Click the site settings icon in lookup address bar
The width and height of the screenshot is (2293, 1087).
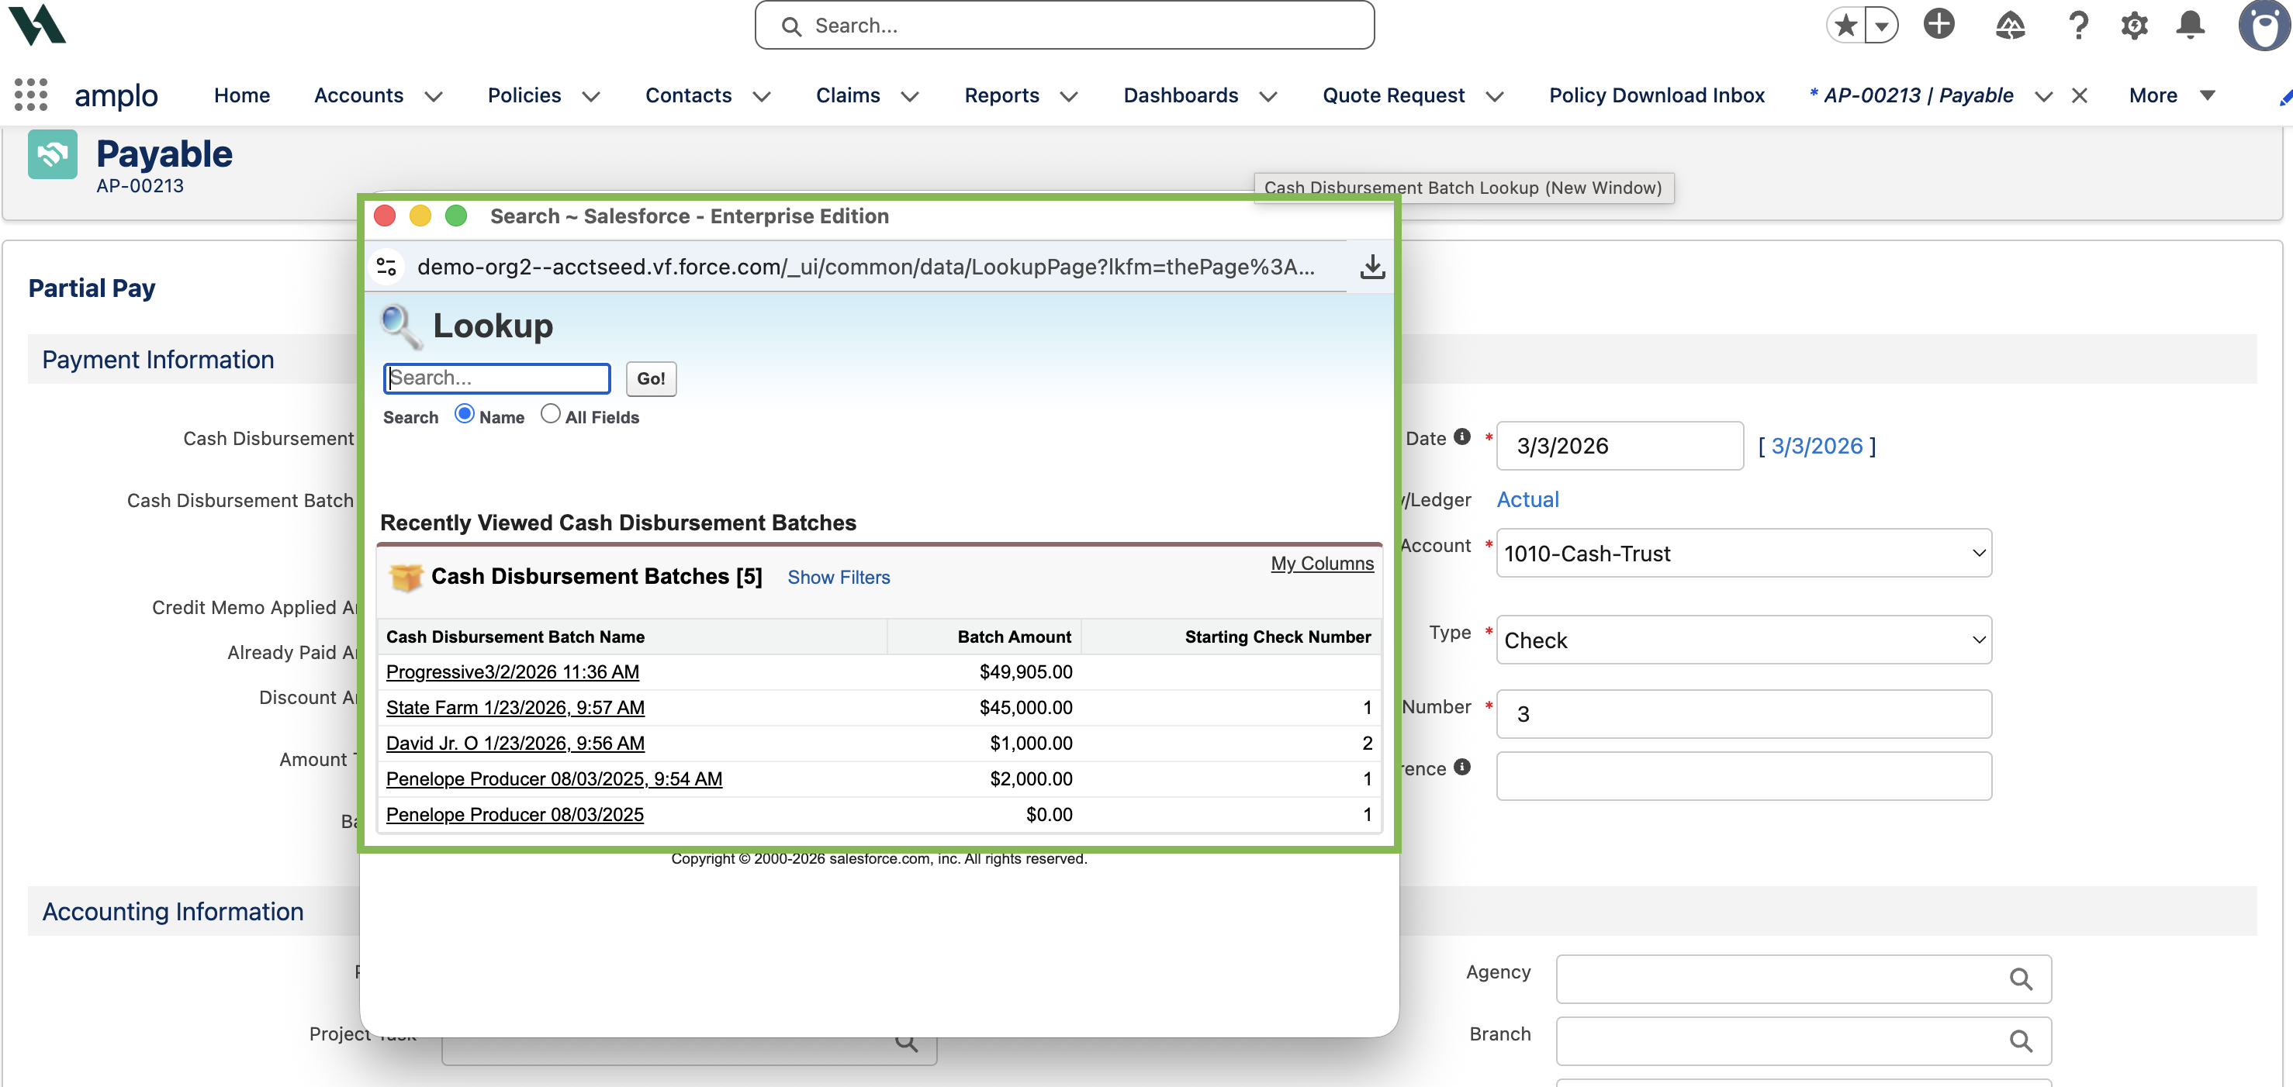(x=386, y=267)
